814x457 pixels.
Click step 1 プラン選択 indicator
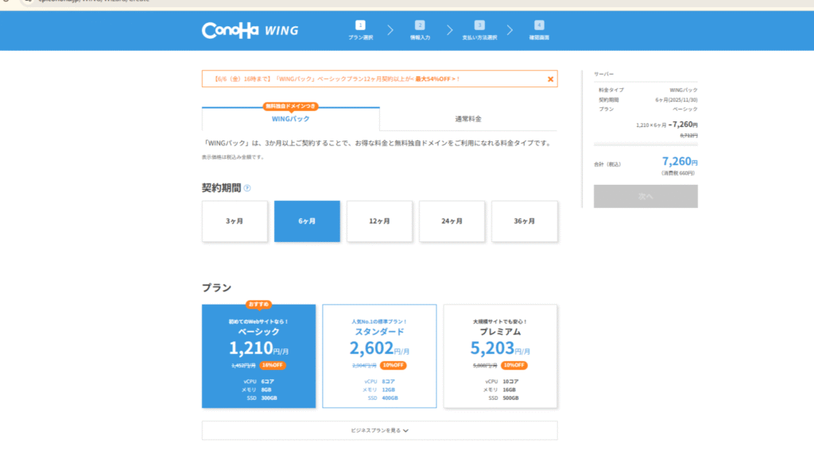pos(360,30)
